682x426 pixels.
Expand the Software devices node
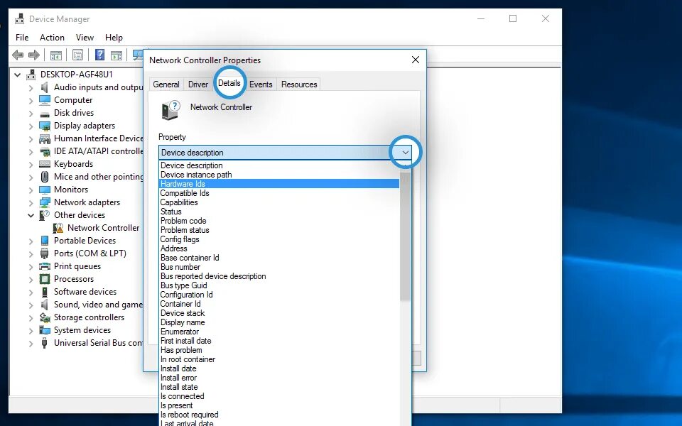(31, 292)
